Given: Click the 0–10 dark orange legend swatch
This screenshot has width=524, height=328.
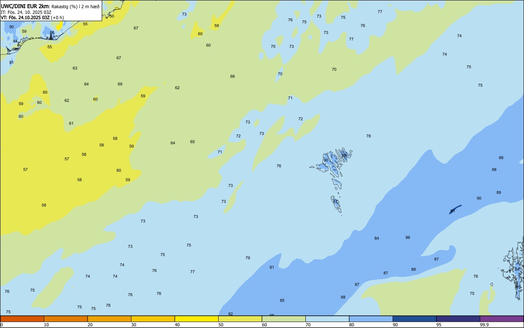Looking at the screenshot, I should coord(22,319).
